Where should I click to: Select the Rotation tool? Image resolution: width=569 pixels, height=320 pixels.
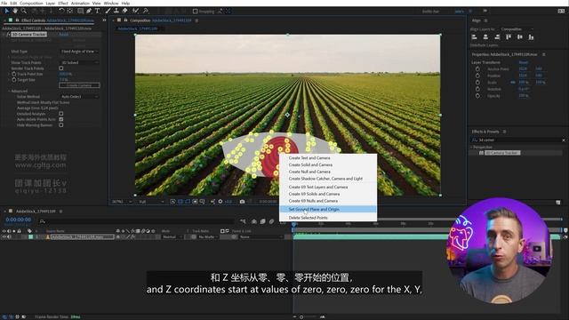click(x=61, y=11)
